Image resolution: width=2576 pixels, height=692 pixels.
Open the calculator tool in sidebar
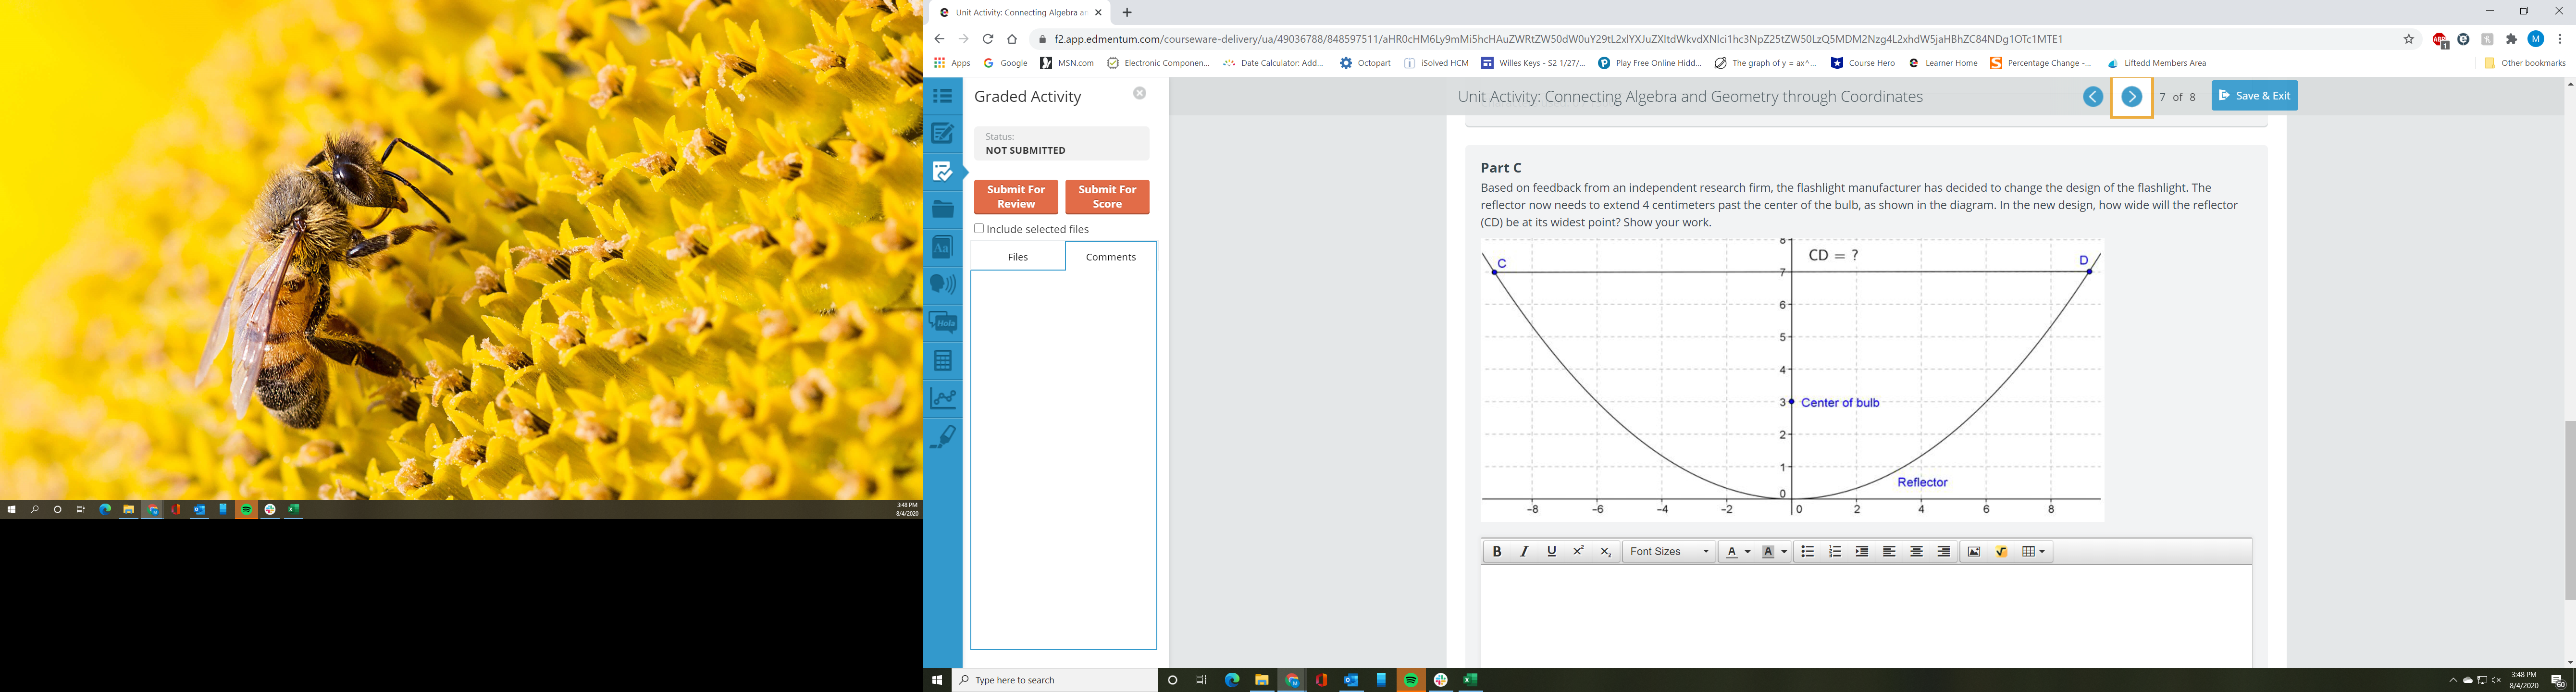pyautogui.click(x=942, y=360)
